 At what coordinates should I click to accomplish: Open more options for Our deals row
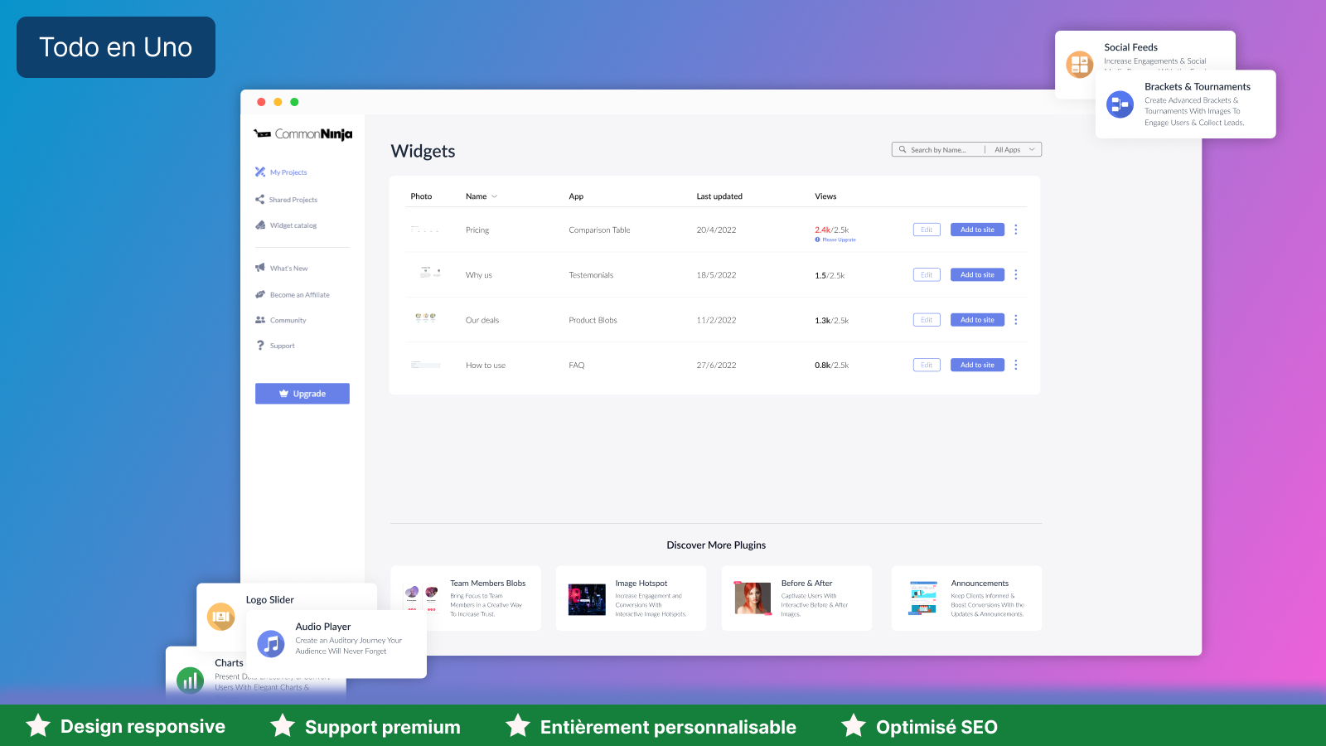[x=1016, y=320]
